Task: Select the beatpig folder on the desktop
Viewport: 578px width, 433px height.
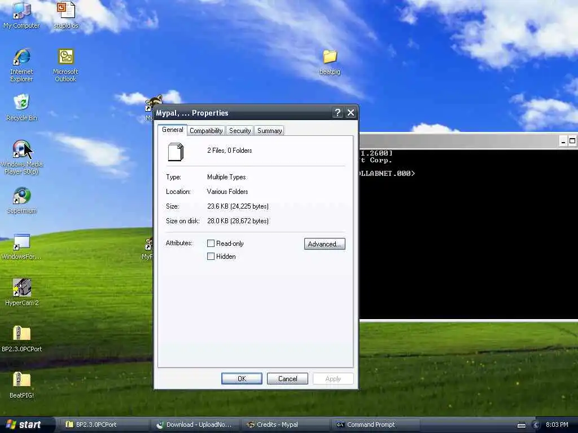Action: pos(330,62)
